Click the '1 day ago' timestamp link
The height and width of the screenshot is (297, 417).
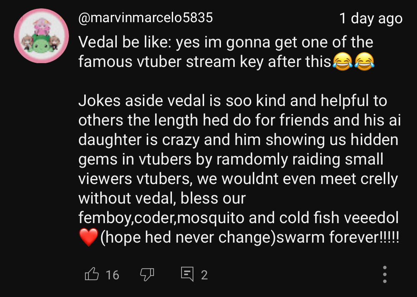371,18
